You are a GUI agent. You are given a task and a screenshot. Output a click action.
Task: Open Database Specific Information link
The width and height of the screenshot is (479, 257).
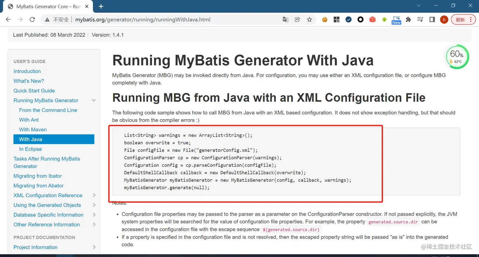48,215
